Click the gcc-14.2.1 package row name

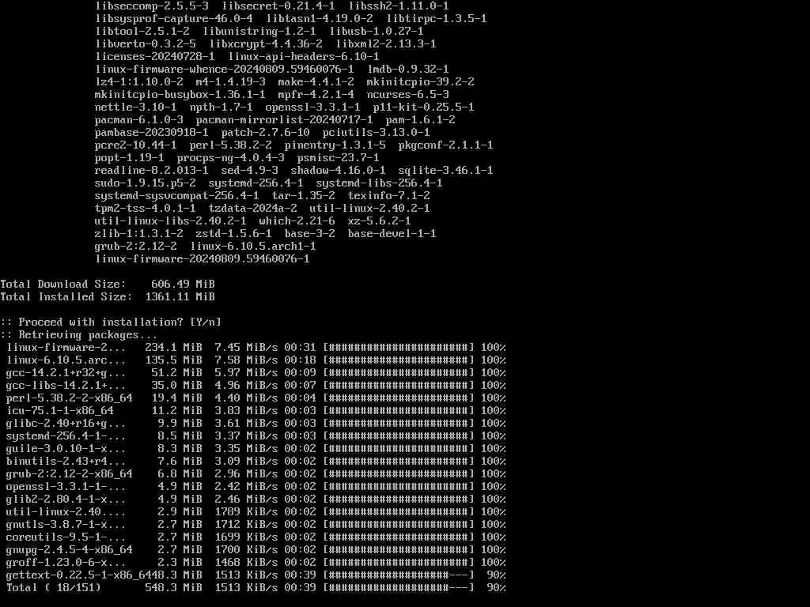point(66,373)
